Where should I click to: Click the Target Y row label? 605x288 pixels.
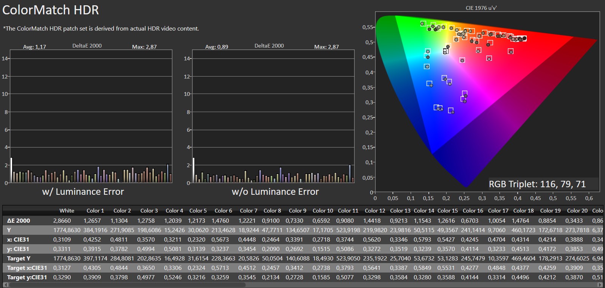19,258
